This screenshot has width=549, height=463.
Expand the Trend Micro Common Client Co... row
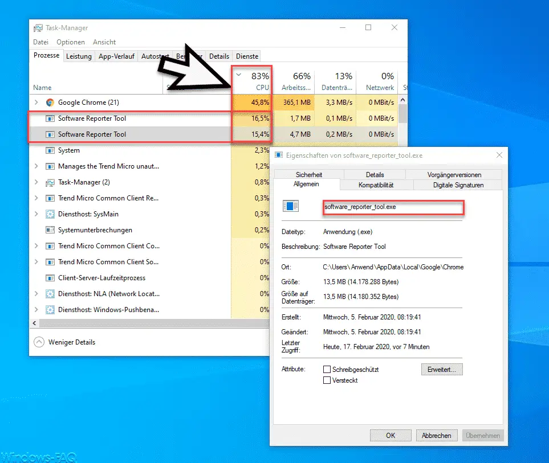point(36,246)
